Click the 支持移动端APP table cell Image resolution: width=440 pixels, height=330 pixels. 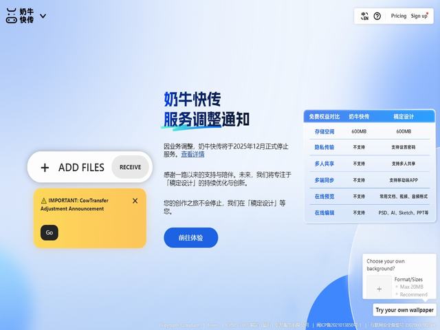coord(404,180)
